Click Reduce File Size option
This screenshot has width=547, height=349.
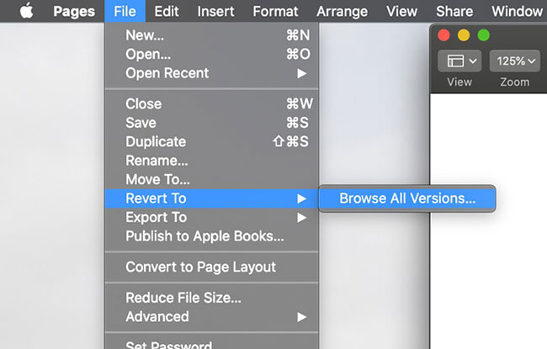click(x=183, y=298)
